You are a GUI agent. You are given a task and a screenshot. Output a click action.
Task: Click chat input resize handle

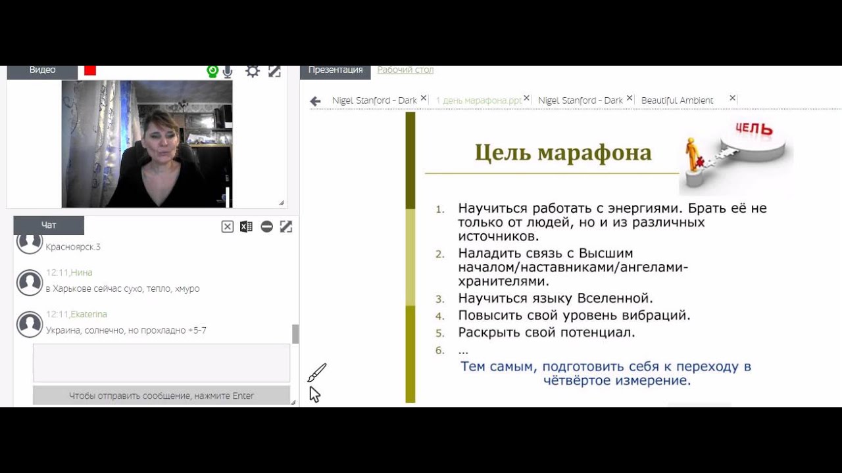[293, 401]
